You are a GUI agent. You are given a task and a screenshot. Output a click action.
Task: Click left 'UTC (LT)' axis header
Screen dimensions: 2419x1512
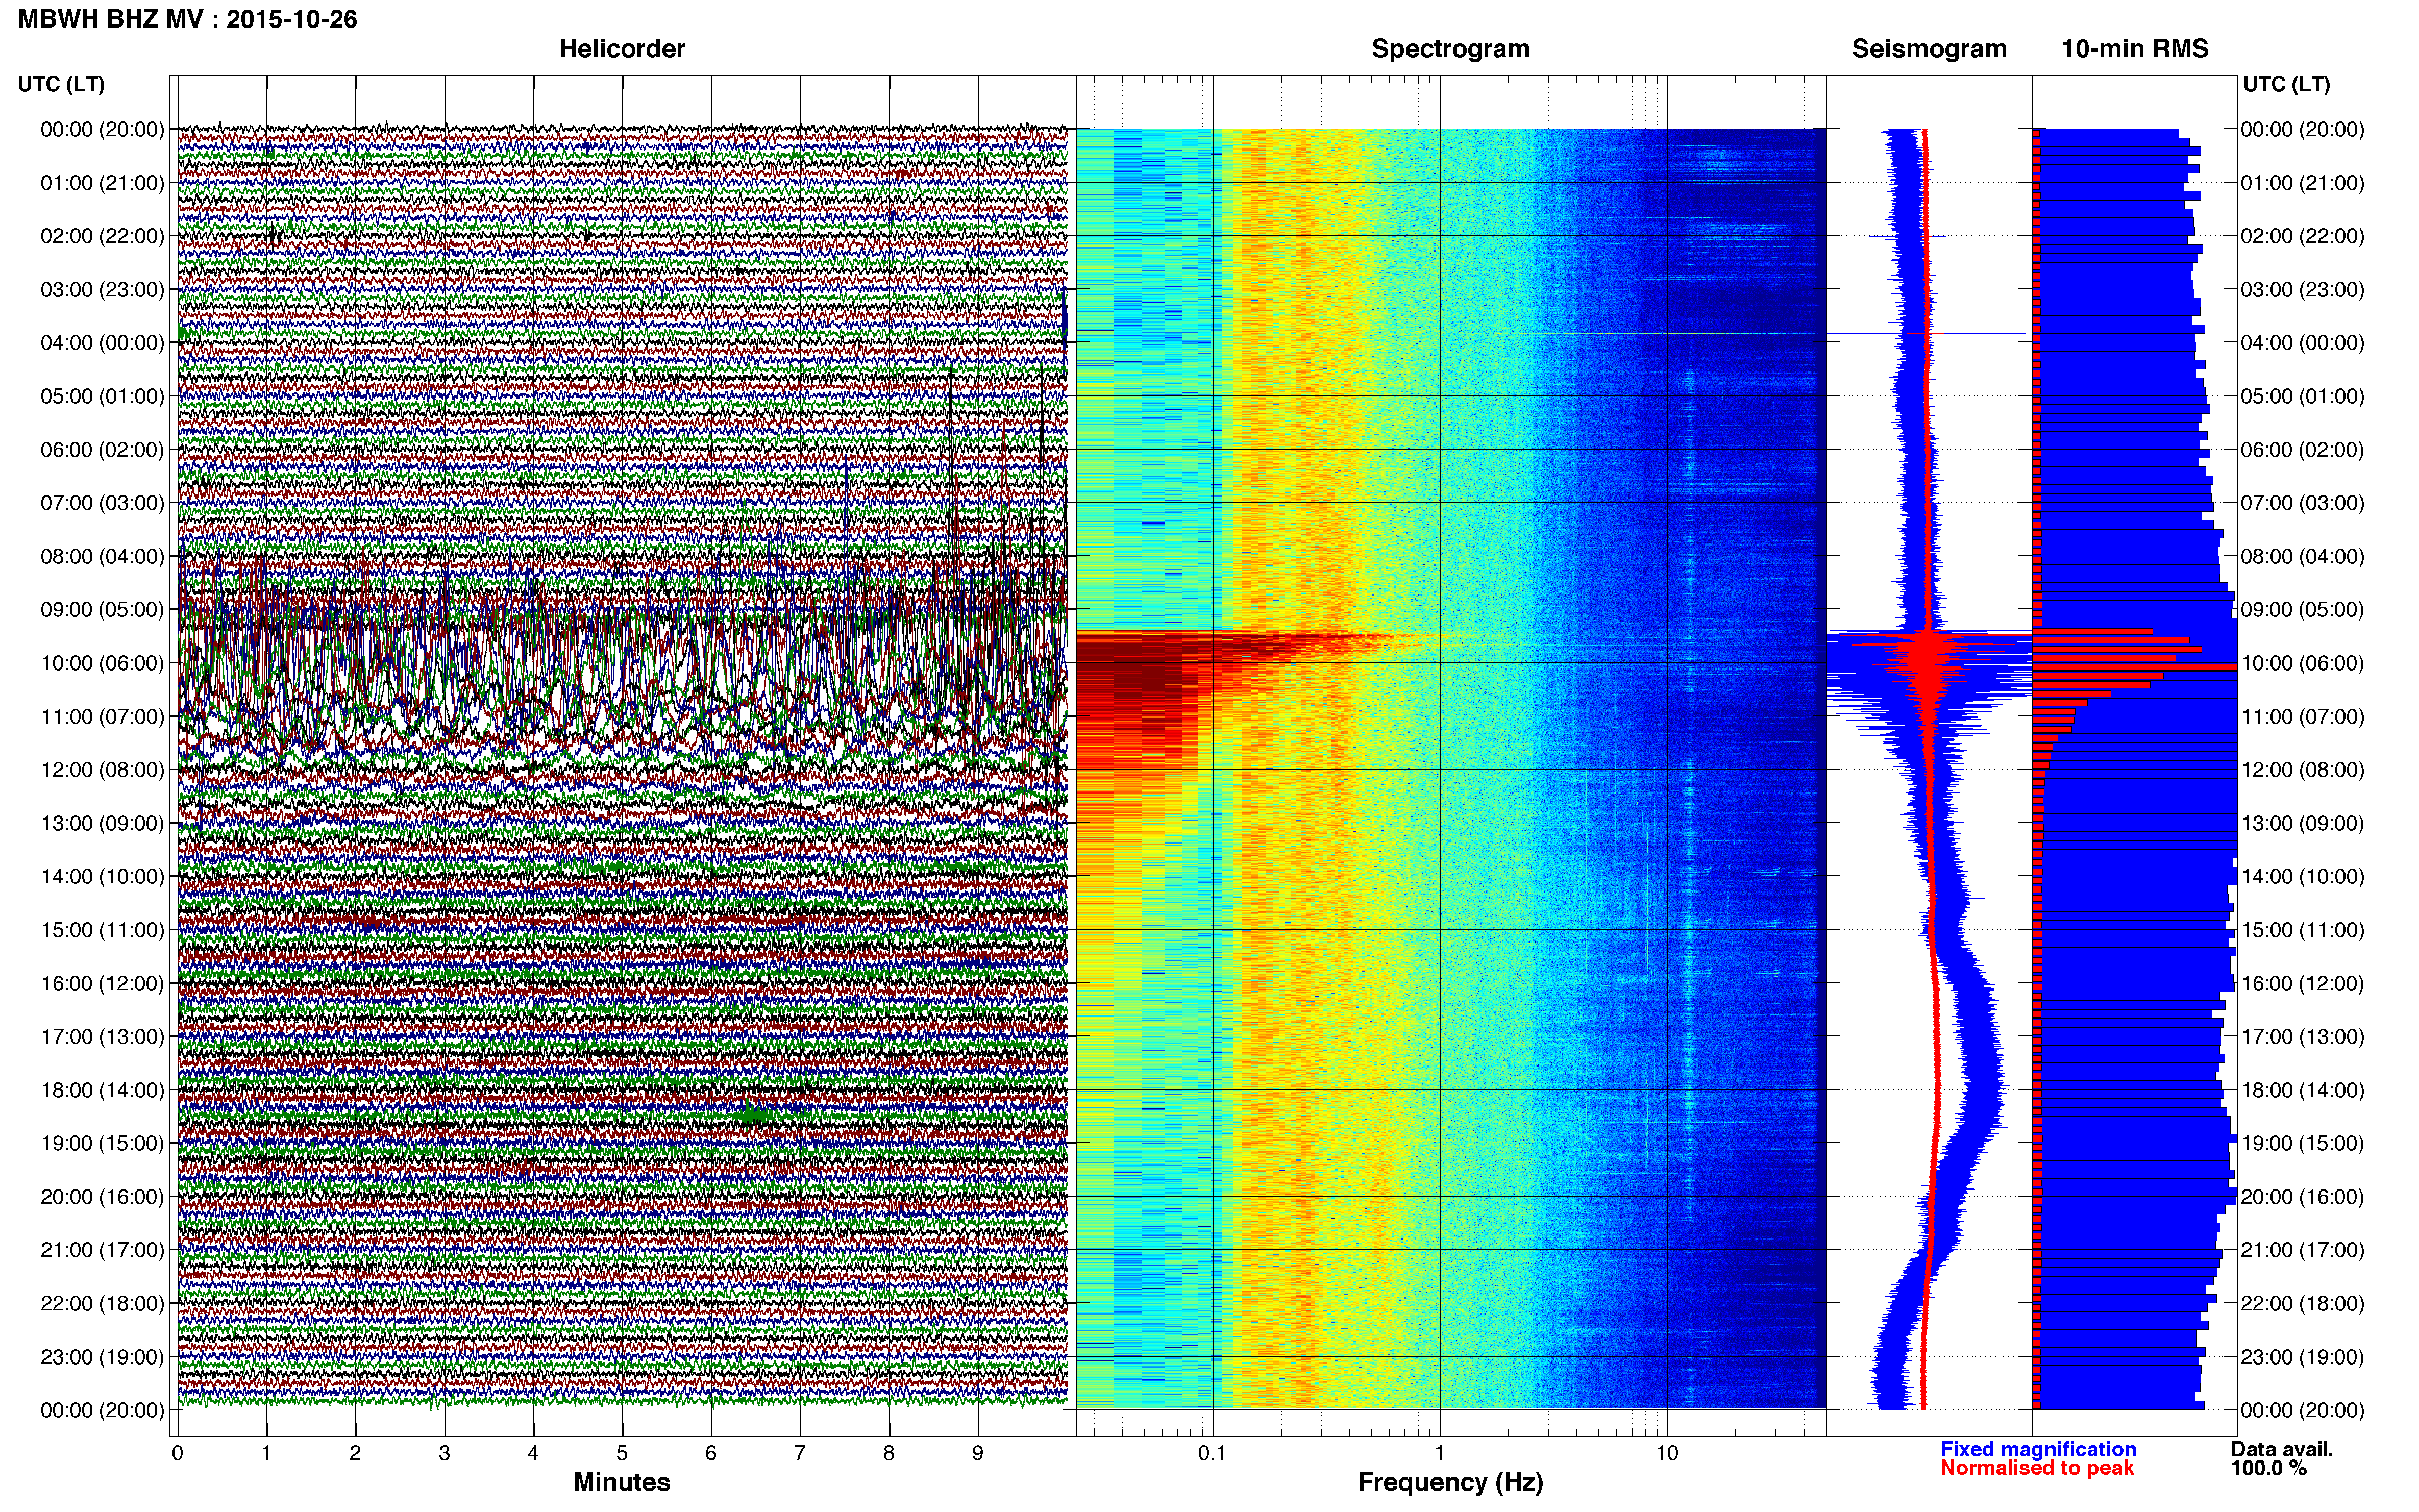point(61,84)
